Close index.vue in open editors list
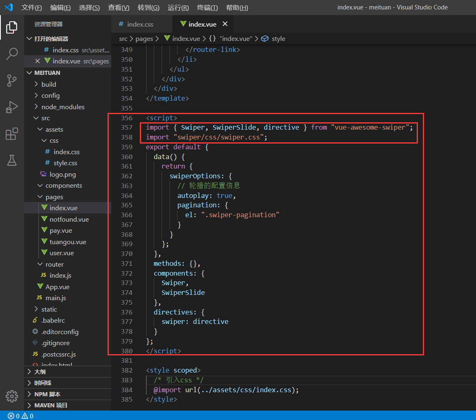 pos(38,61)
